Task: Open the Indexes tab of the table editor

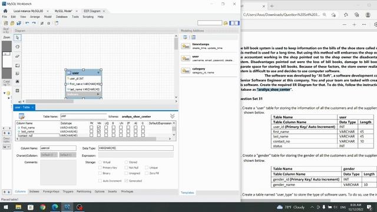Action: (34, 191)
